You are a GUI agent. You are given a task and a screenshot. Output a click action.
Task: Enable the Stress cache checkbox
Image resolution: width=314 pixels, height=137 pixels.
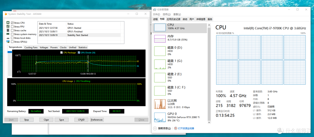click(x=12, y=30)
